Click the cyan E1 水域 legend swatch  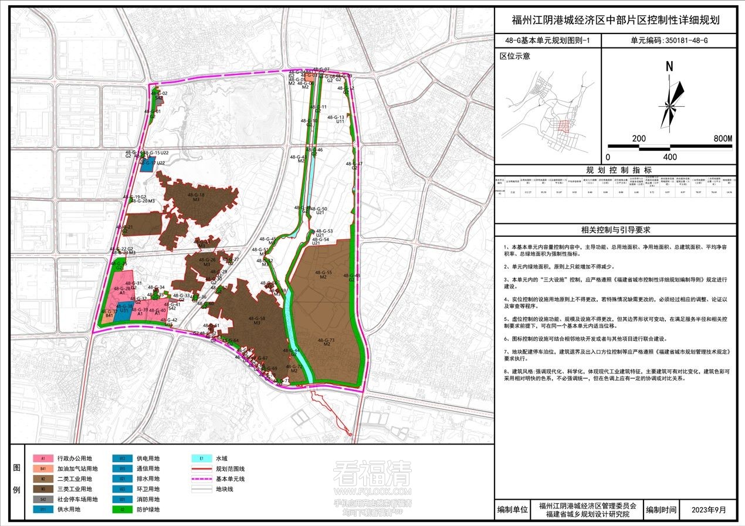point(201,459)
